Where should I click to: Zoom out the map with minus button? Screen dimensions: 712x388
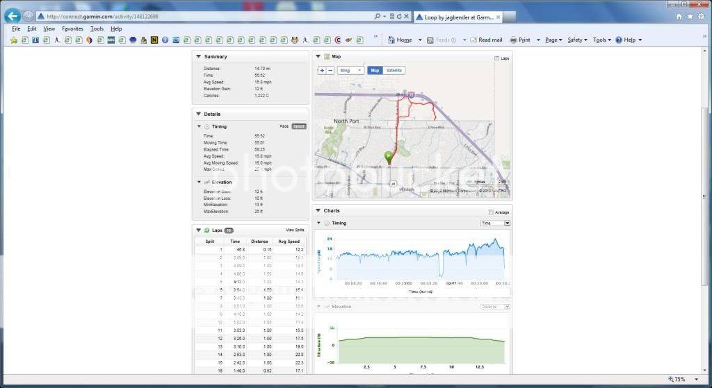330,70
